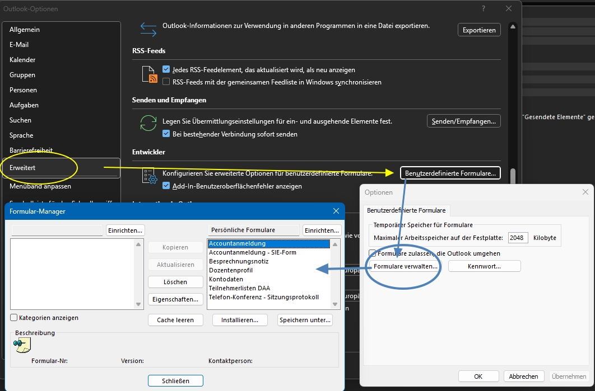Click scroll-up arrow of Outlook-Optionen scrollbar
Image resolution: width=595 pixels, height=391 pixels.
point(513,27)
